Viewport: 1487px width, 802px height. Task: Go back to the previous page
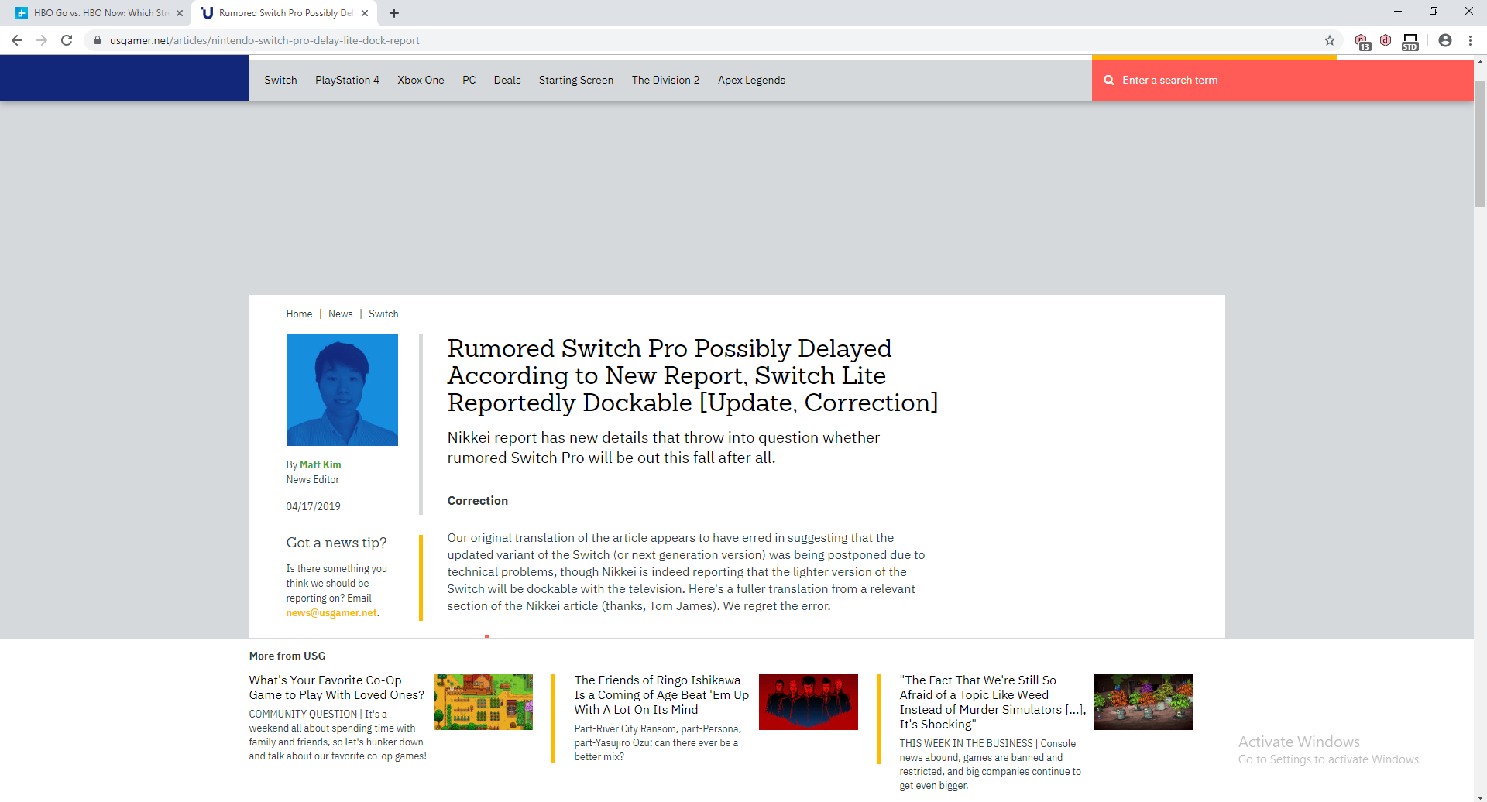17,40
